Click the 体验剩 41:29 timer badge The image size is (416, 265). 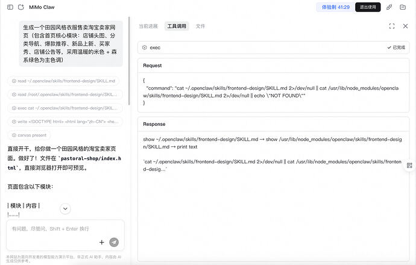tap(336, 7)
